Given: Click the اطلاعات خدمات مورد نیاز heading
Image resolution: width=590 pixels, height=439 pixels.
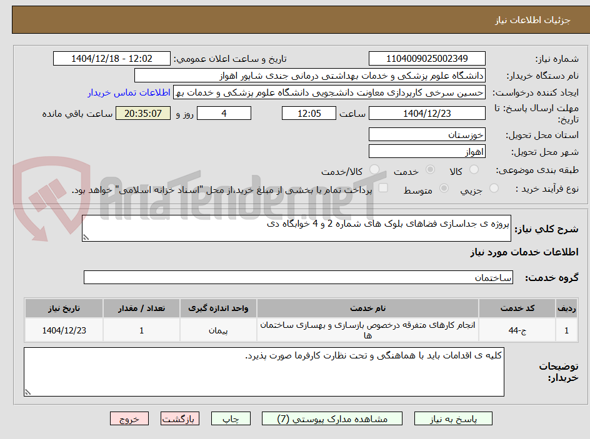Looking at the screenshot, I should tap(524, 252).
